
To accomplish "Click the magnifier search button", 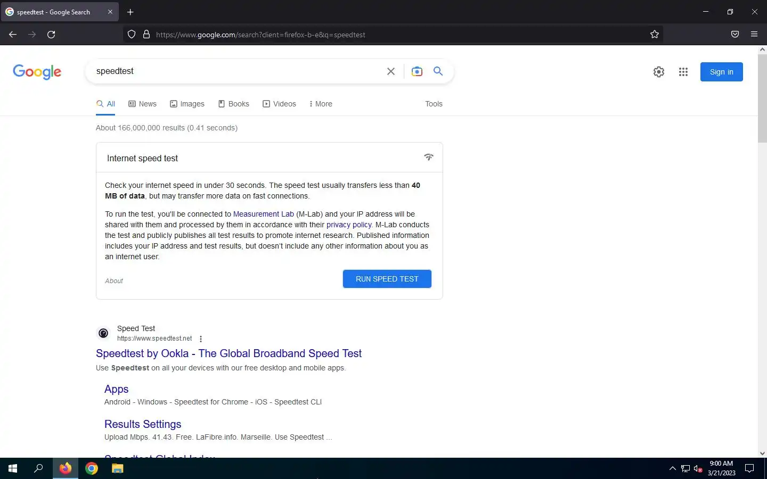I will tap(438, 71).
